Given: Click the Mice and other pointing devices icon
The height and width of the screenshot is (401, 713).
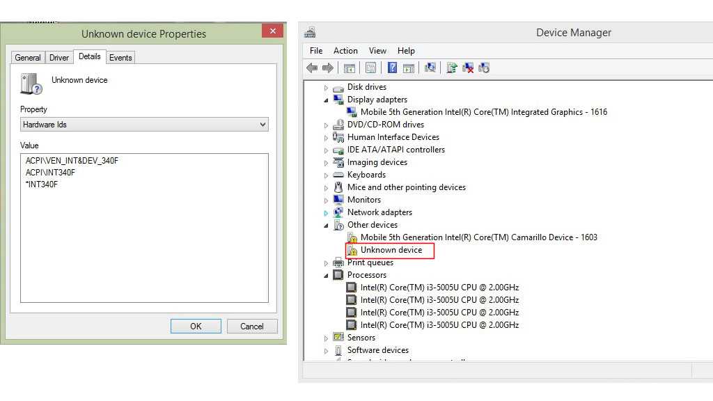Looking at the screenshot, I should tap(338, 187).
